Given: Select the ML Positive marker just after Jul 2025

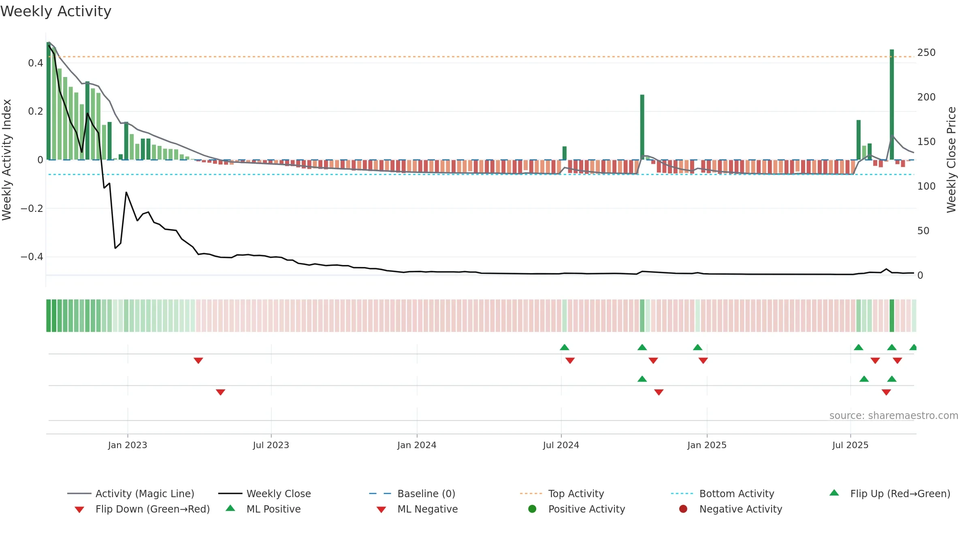Looking at the screenshot, I should coord(864,379).
